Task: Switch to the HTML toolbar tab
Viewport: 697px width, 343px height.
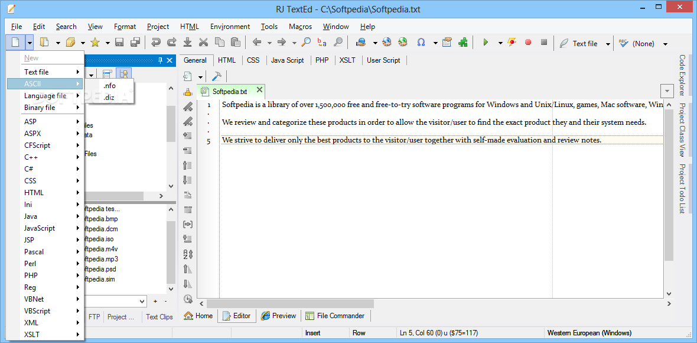Action: [x=227, y=60]
